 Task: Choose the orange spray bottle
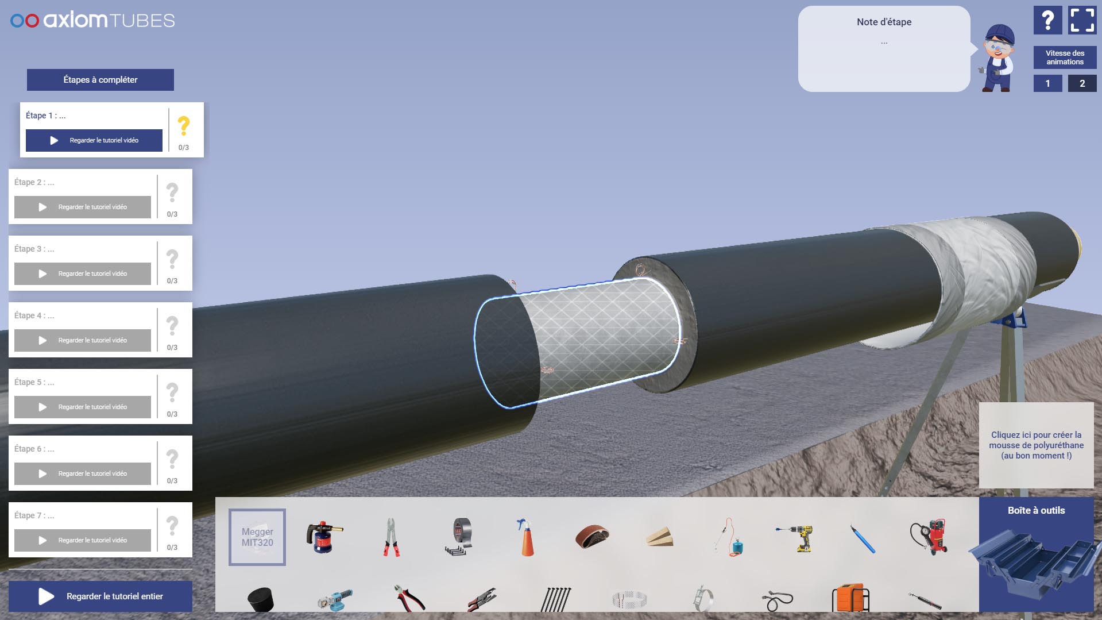(x=525, y=537)
